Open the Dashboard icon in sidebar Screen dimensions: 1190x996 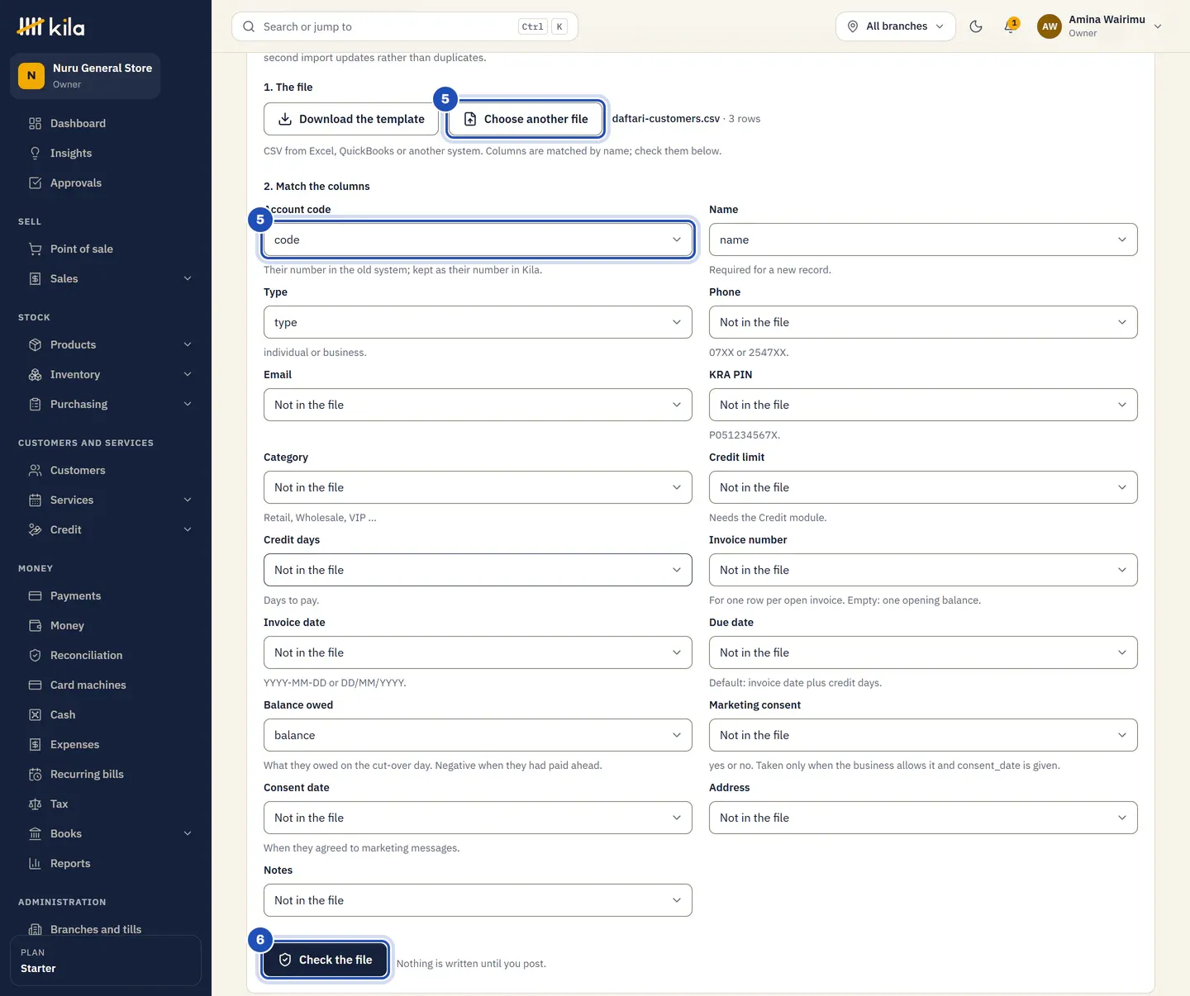pyautogui.click(x=35, y=123)
